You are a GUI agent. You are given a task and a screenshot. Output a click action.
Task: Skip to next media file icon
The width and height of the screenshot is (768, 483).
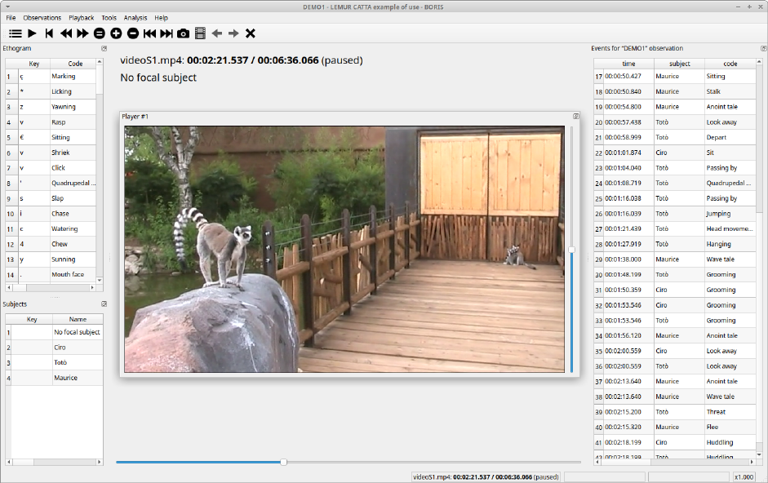[166, 33]
